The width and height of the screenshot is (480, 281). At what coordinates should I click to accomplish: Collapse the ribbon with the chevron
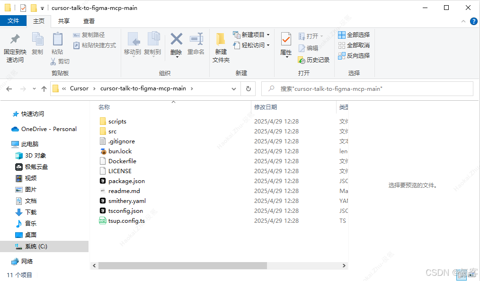(x=463, y=21)
